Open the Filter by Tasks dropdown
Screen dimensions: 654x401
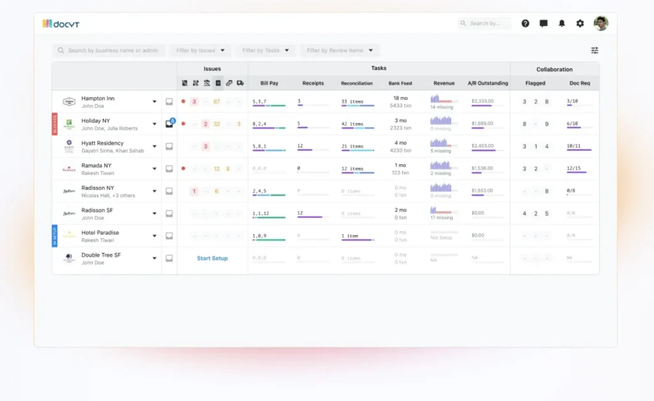[x=265, y=50]
